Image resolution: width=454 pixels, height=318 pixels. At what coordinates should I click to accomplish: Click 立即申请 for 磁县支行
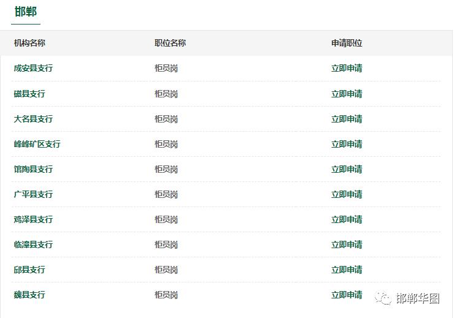coord(347,94)
